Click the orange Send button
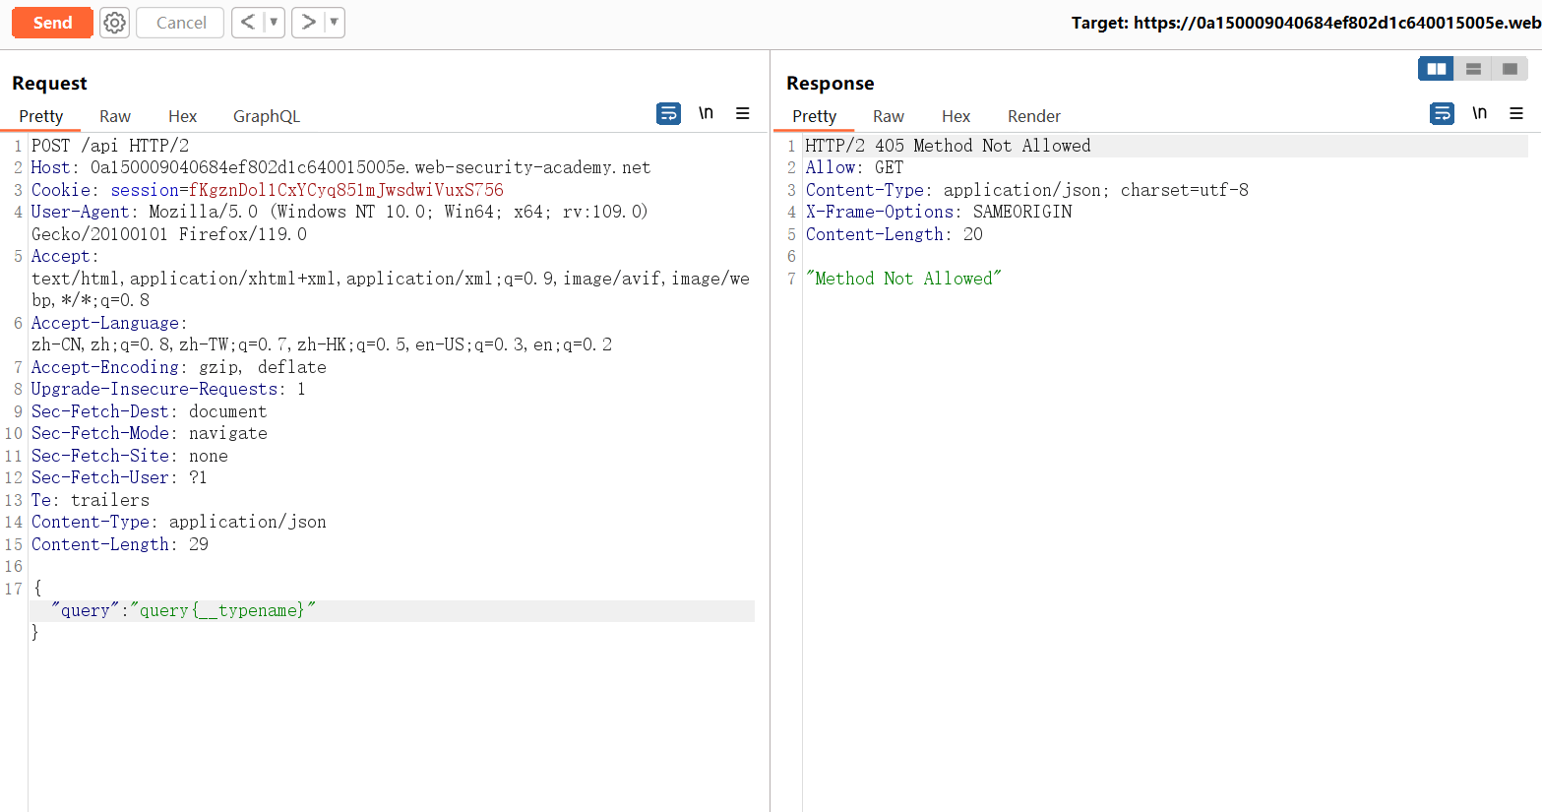This screenshot has width=1542, height=812. [52, 23]
